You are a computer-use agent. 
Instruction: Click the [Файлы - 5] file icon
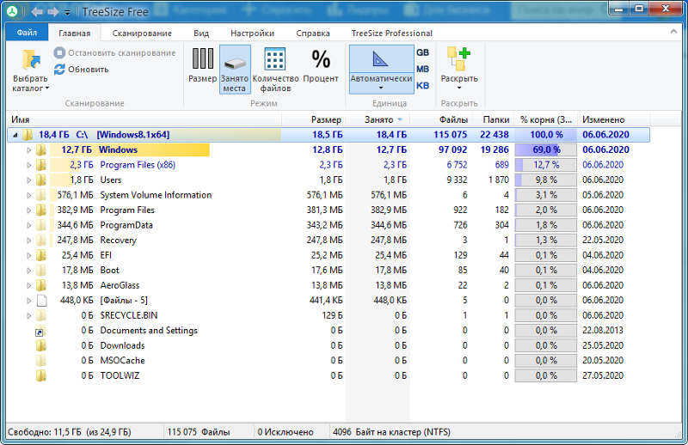pyautogui.click(x=41, y=301)
